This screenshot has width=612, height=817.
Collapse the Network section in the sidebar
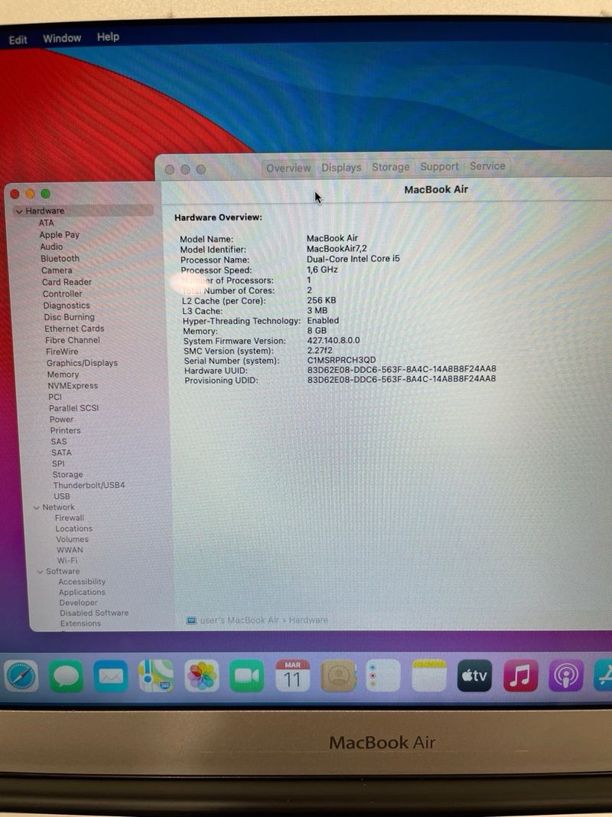(x=37, y=508)
